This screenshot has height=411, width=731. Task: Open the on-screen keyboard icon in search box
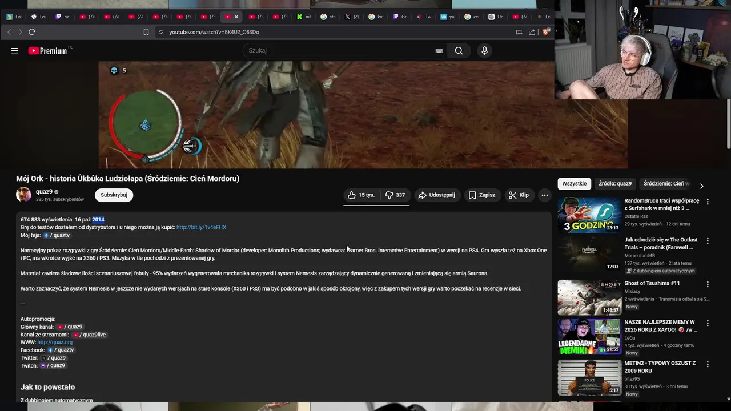(x=439, y=51)
